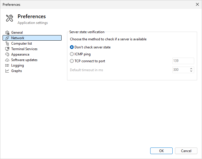Decrease default timeout with down arrow

point(191,71)
